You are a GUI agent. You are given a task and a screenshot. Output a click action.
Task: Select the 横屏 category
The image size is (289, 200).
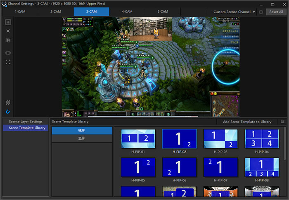(x=82, y=130)
